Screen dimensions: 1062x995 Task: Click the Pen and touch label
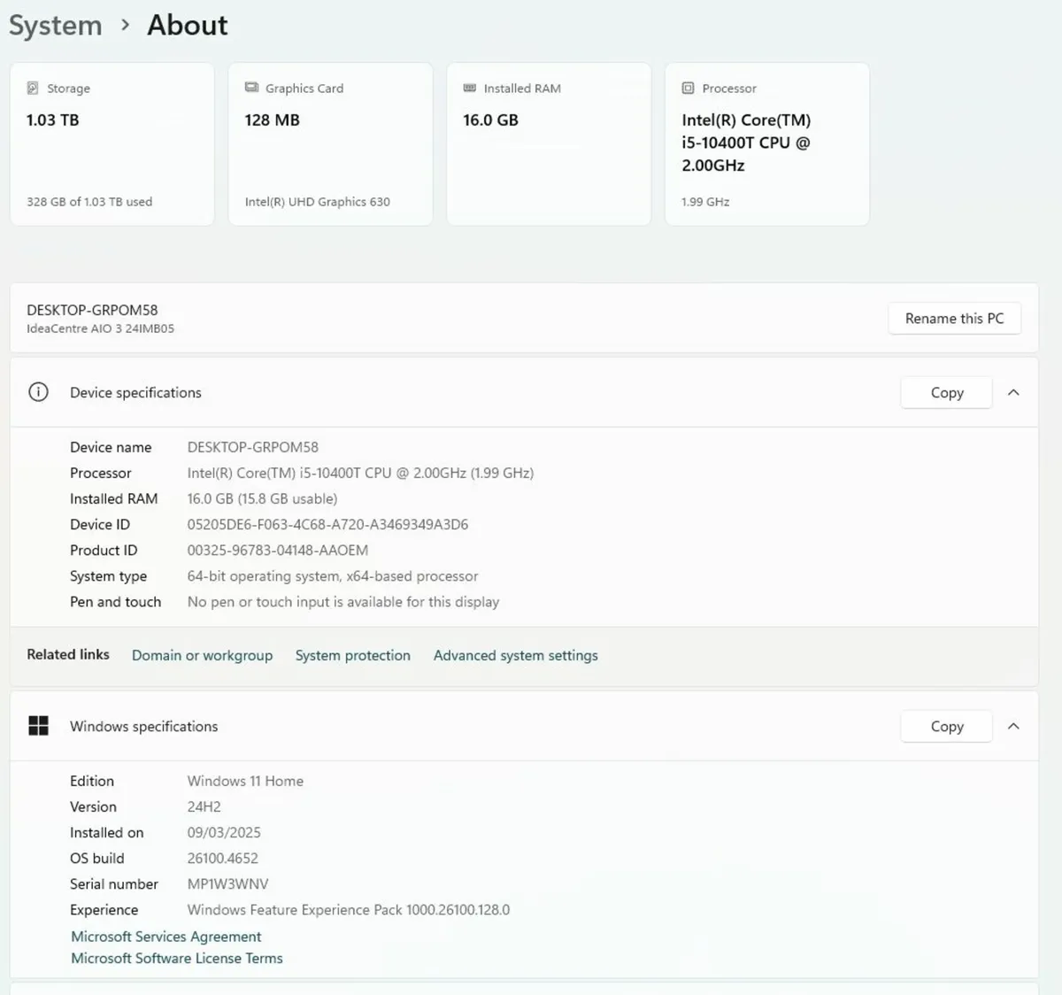pos(115,602)
